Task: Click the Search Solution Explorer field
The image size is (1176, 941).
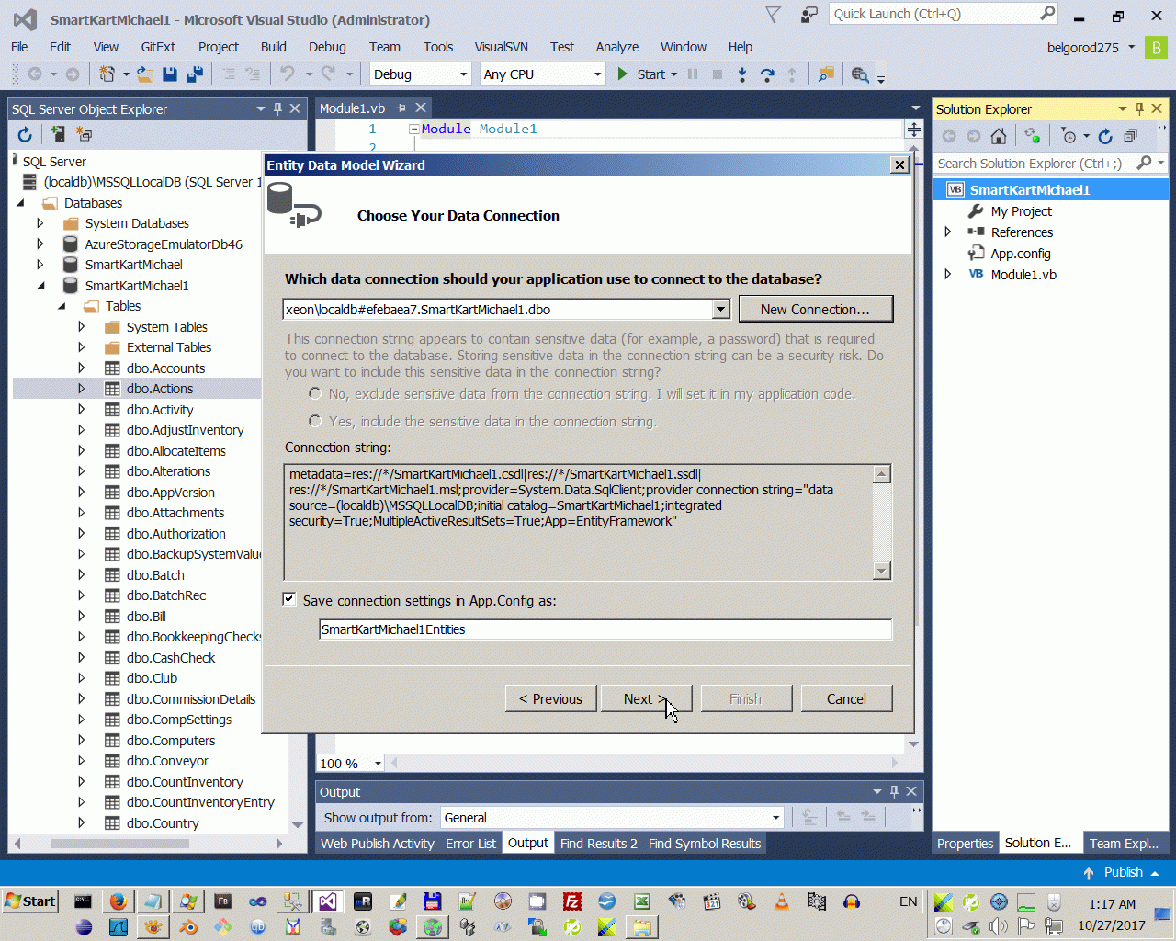Action: [1034, 164]
